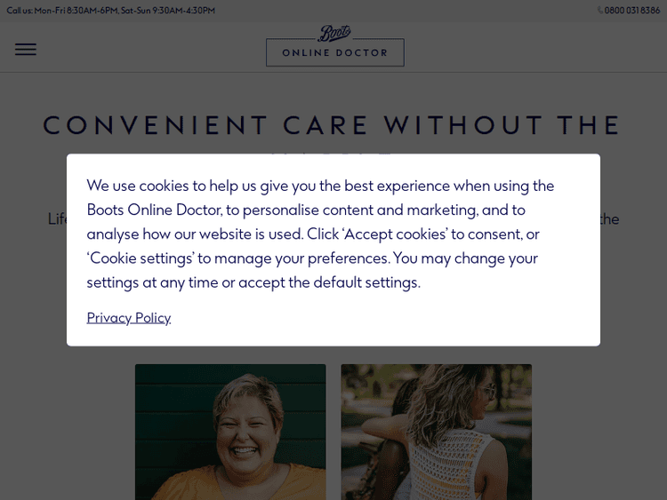Click the word CARE in the heading
667x500 pixels.
[x=325, y=125]
